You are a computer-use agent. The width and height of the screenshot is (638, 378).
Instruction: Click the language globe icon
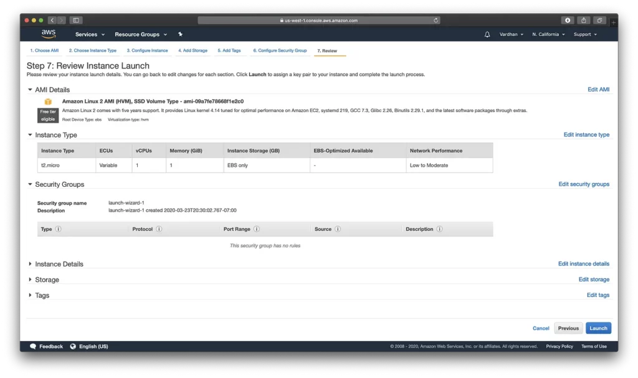[73, 347]
